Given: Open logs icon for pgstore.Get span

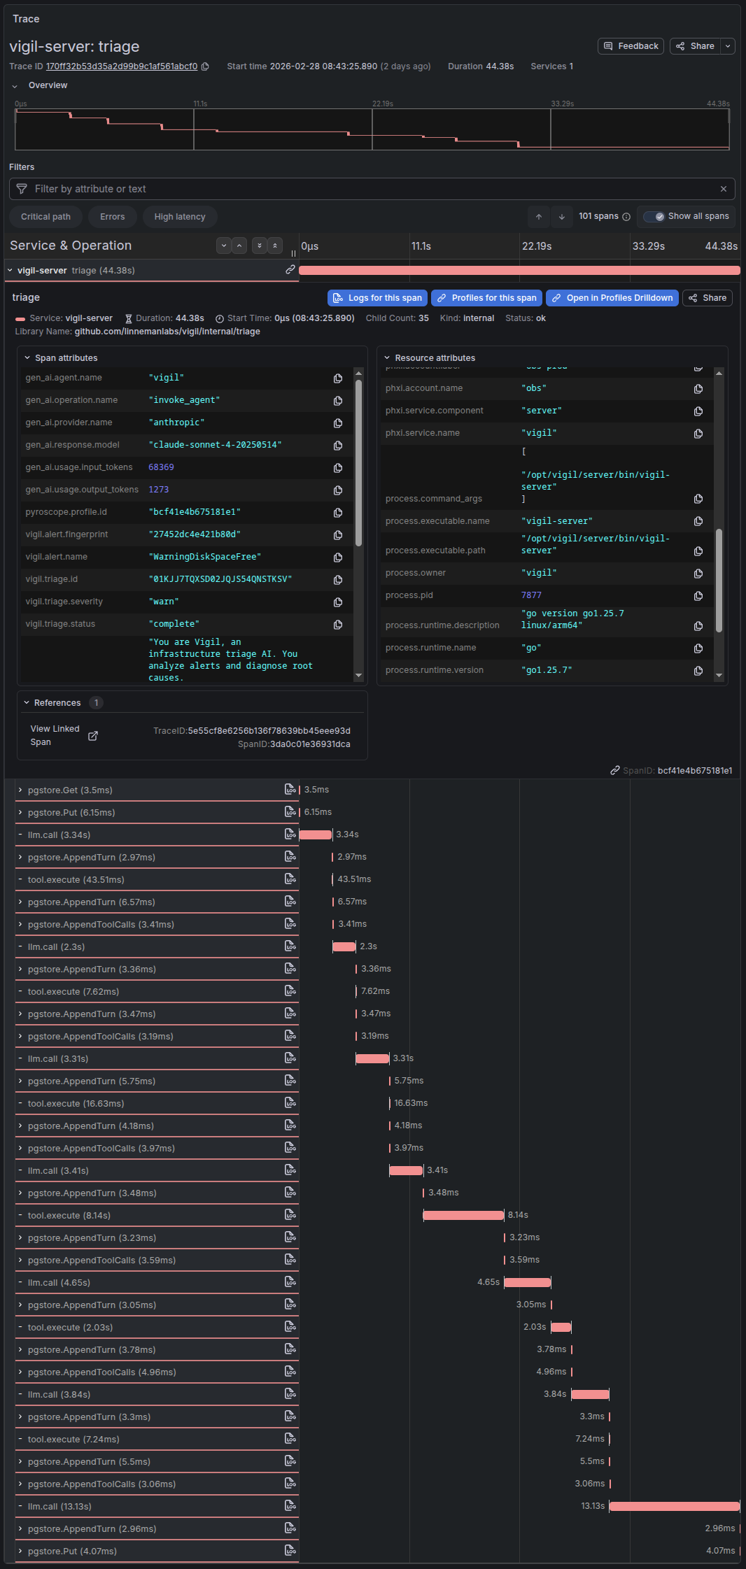Looking at the screenshot, I should tap(290, 790).
